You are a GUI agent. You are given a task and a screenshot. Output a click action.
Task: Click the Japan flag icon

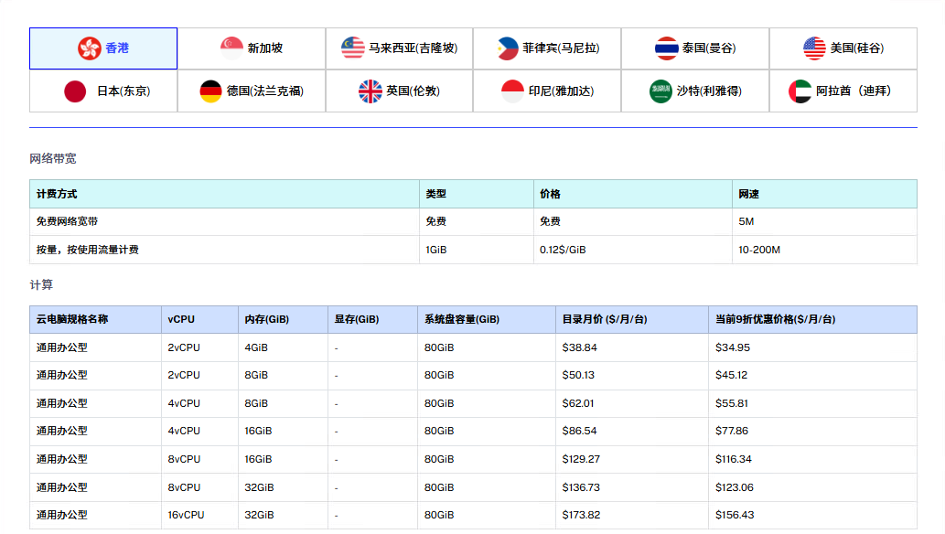(x=75, y=91)
